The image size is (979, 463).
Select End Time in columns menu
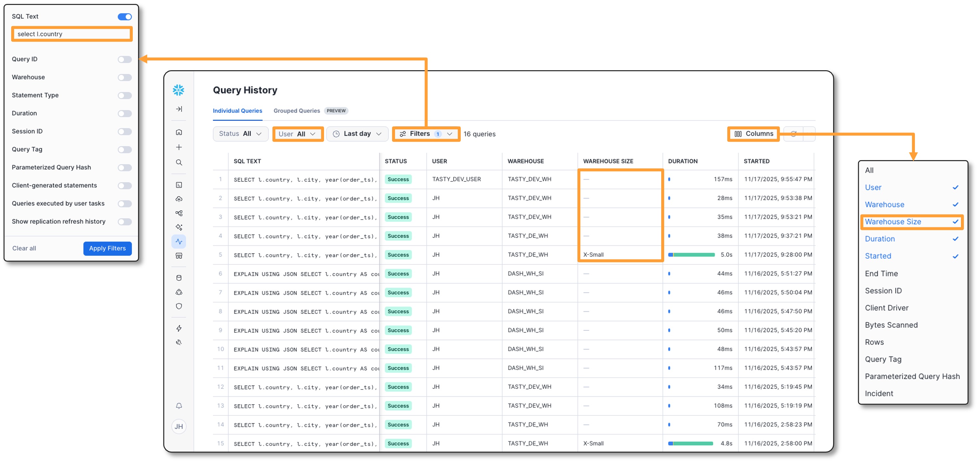[881, 273]
